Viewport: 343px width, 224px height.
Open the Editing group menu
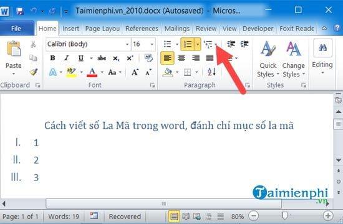(322, 57)
